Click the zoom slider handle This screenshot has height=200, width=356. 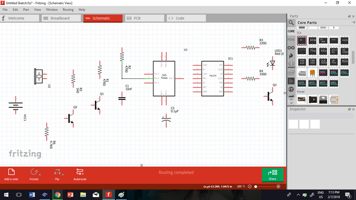[256, 187]
